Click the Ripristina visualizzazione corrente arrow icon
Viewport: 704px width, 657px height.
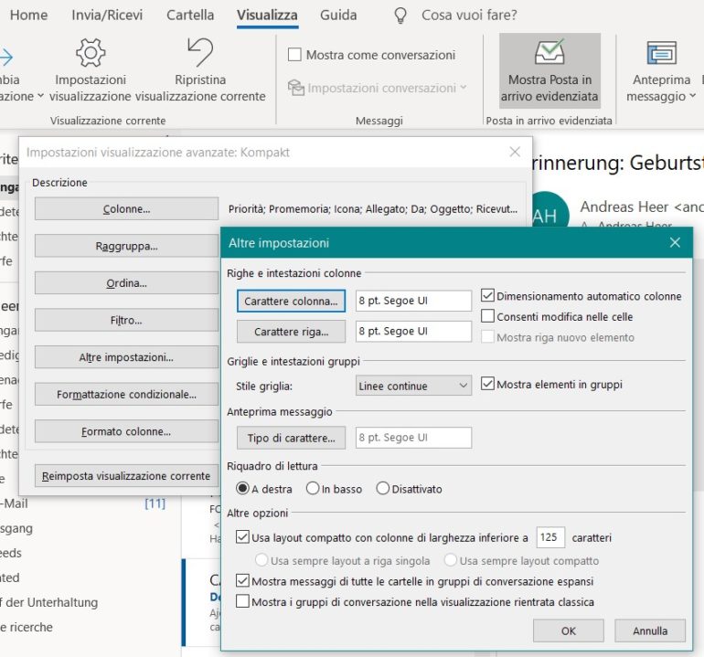point(200,52)
